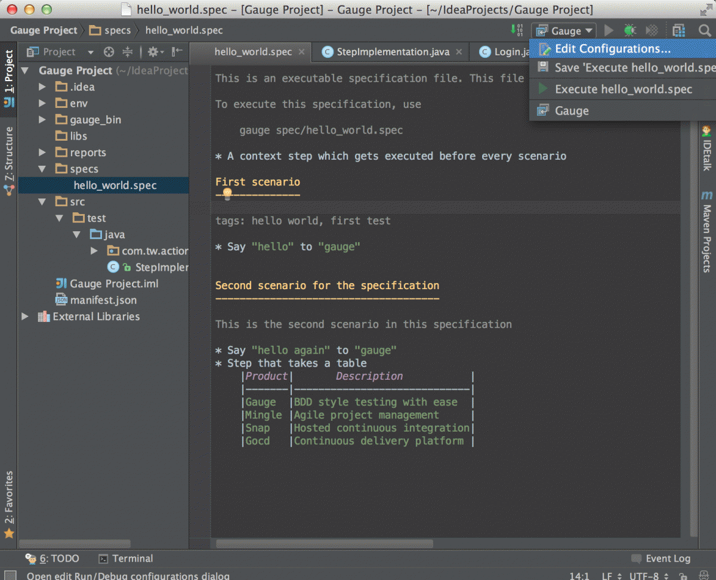This screenshot has width=716, height=580.
Task: Toggle the Maven Projects side panel
Action: click(707, 232)
